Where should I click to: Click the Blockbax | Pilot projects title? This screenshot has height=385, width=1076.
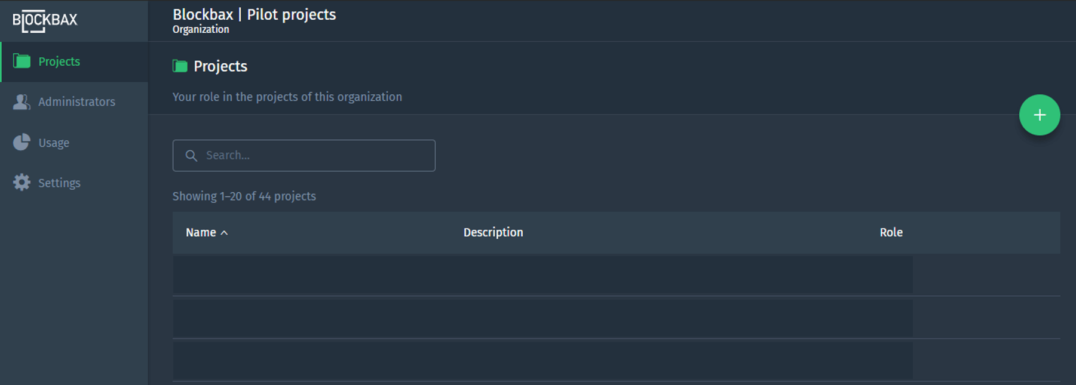[254, 15]
